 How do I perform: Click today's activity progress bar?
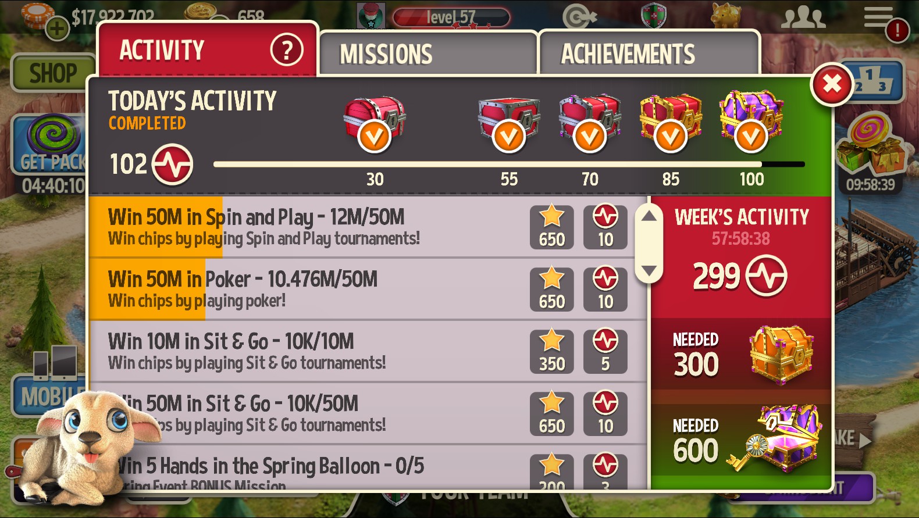pos(509,165)
